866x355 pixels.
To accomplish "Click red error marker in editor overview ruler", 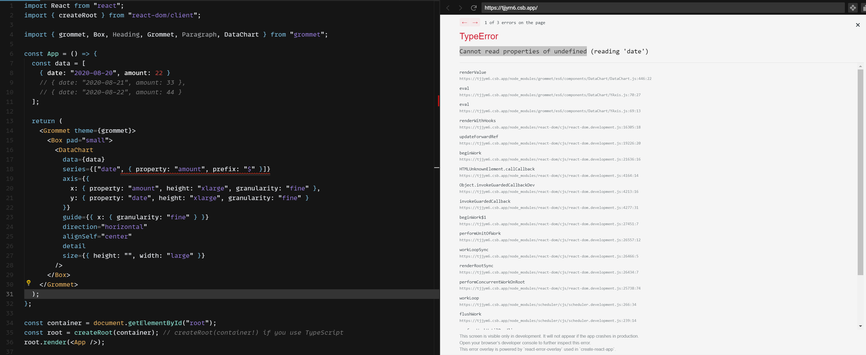I will [x=438, y=101].
